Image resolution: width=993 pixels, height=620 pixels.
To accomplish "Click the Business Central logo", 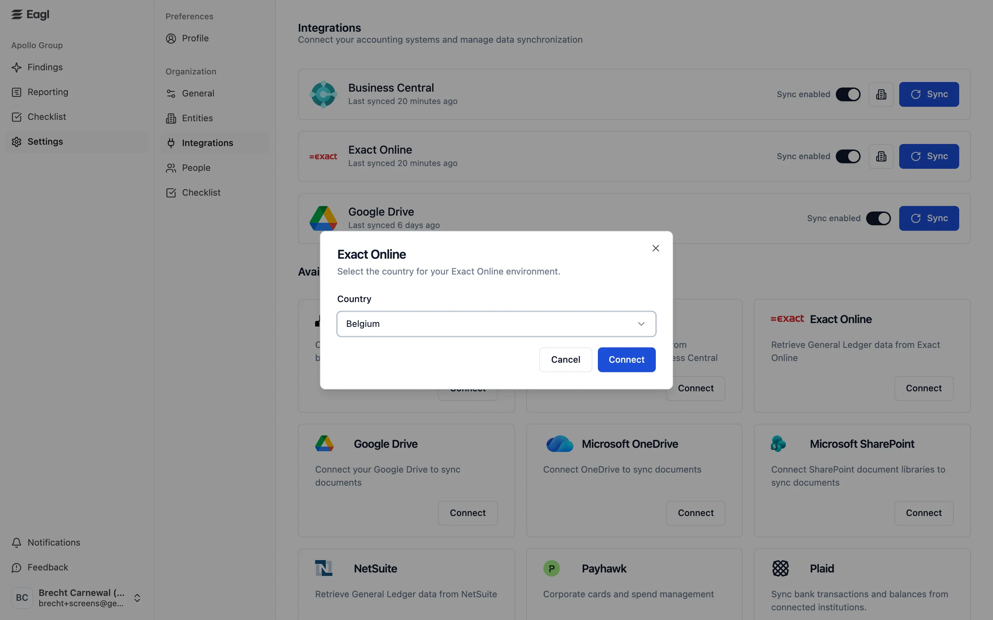I will tap(323, 94).
